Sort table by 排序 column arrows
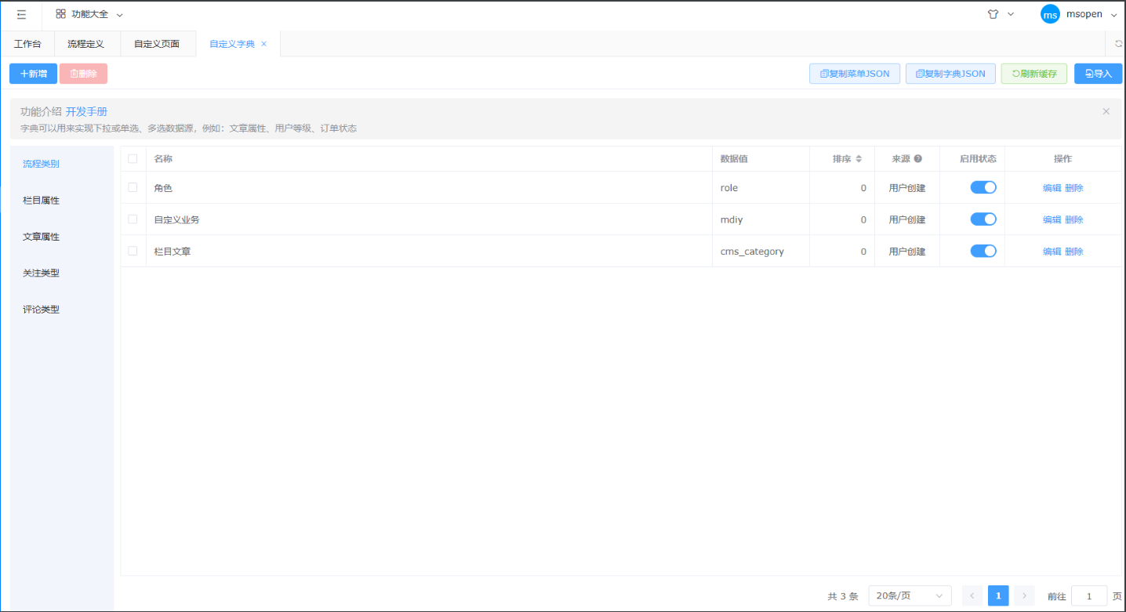 (859, 159)
